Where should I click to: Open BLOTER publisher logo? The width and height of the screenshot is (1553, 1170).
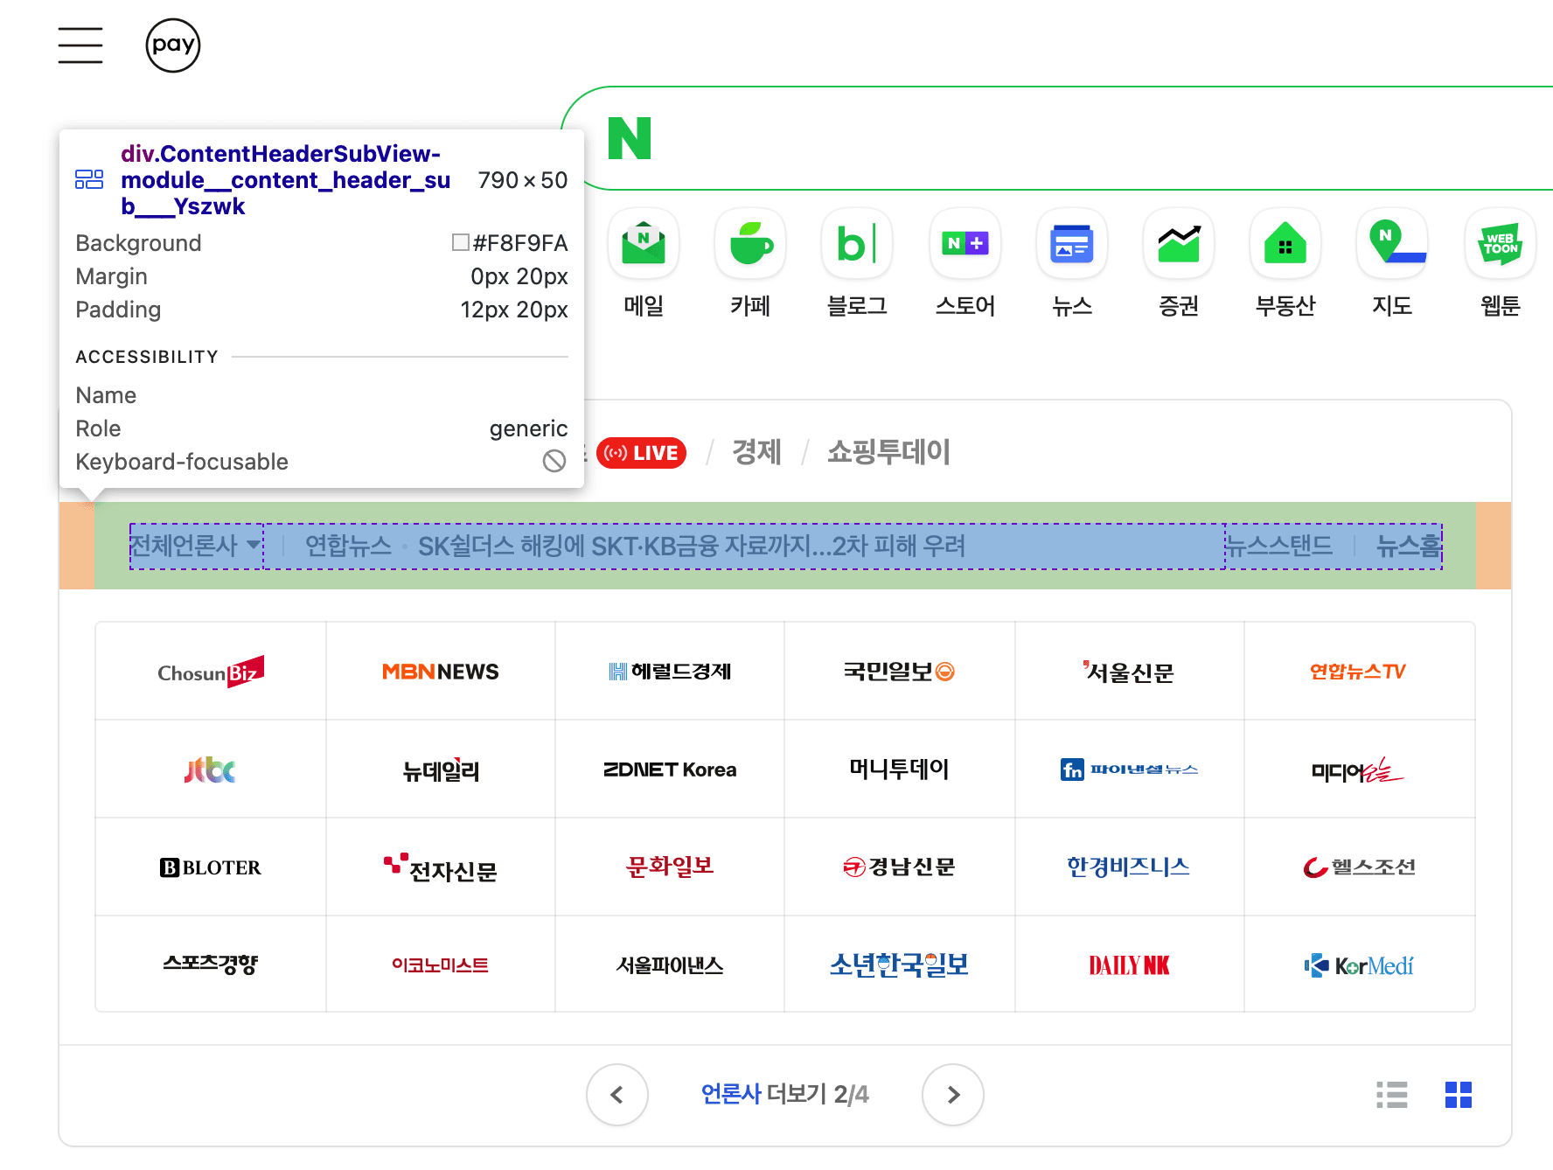click(x=211, y=867)
